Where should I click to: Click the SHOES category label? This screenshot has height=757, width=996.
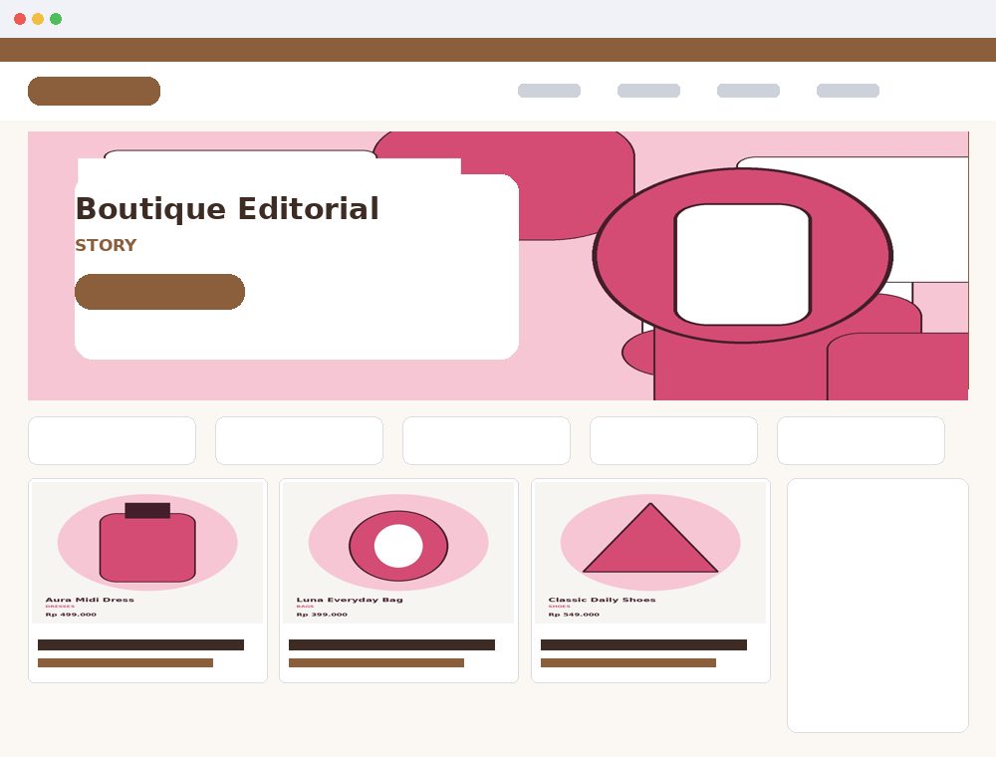(559, 607)
